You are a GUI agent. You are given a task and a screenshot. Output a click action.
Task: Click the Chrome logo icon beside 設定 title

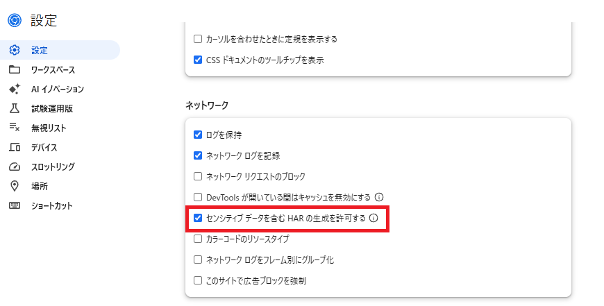click(x=15, y=20)
